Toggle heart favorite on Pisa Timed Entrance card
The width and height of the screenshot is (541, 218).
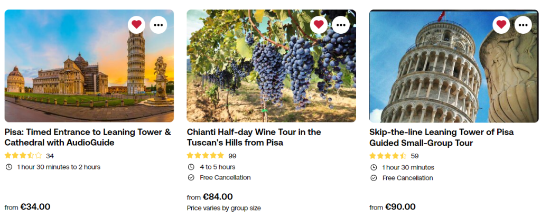coord(136,24)
